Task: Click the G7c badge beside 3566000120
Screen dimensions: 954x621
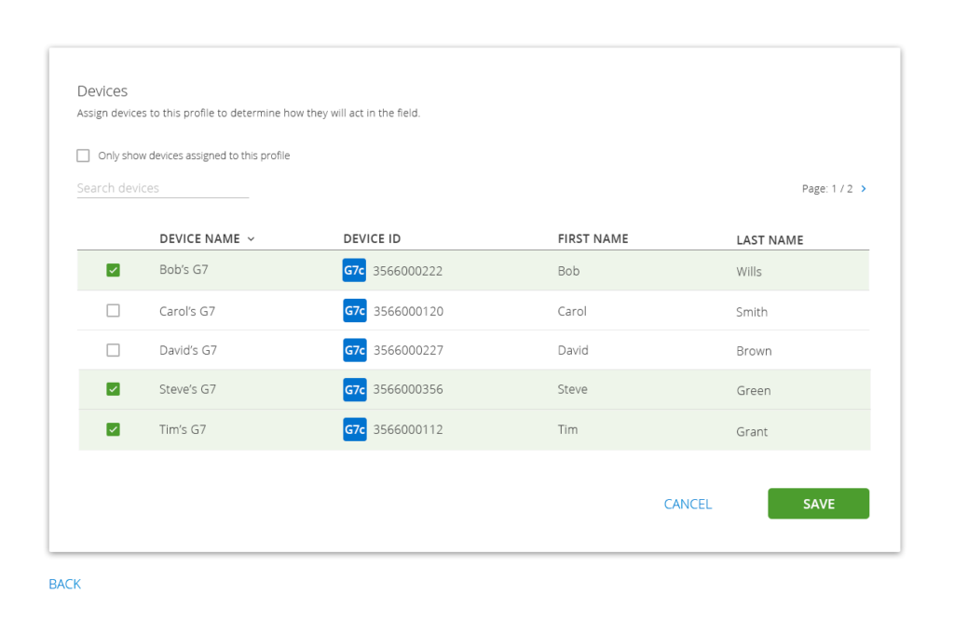Action: (x=354, y=311)
